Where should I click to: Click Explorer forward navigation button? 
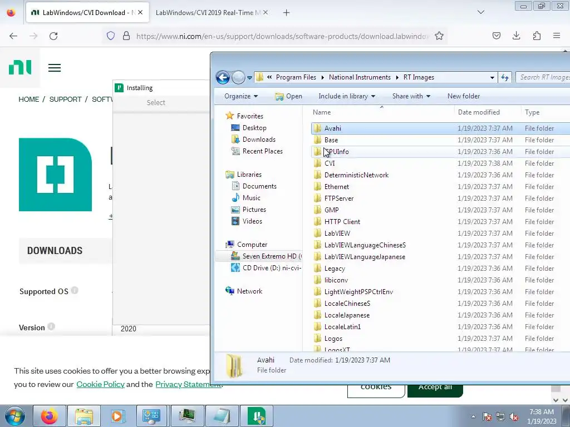coord(238,77)
